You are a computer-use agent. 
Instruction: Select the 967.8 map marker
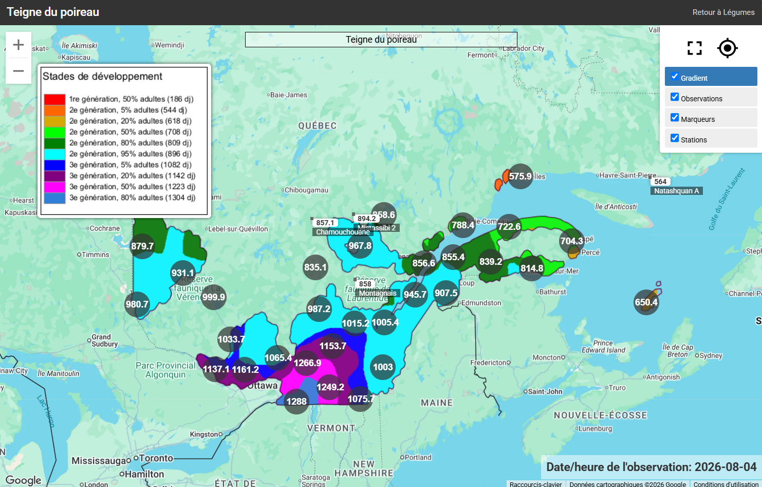click(360, 246)
